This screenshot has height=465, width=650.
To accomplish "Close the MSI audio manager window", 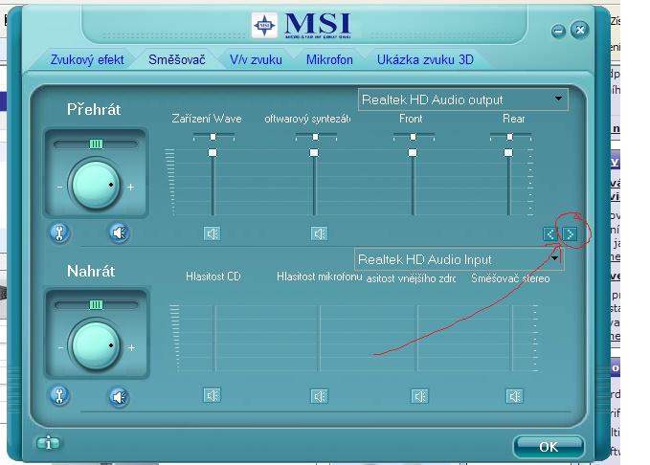I will point(580,30).
